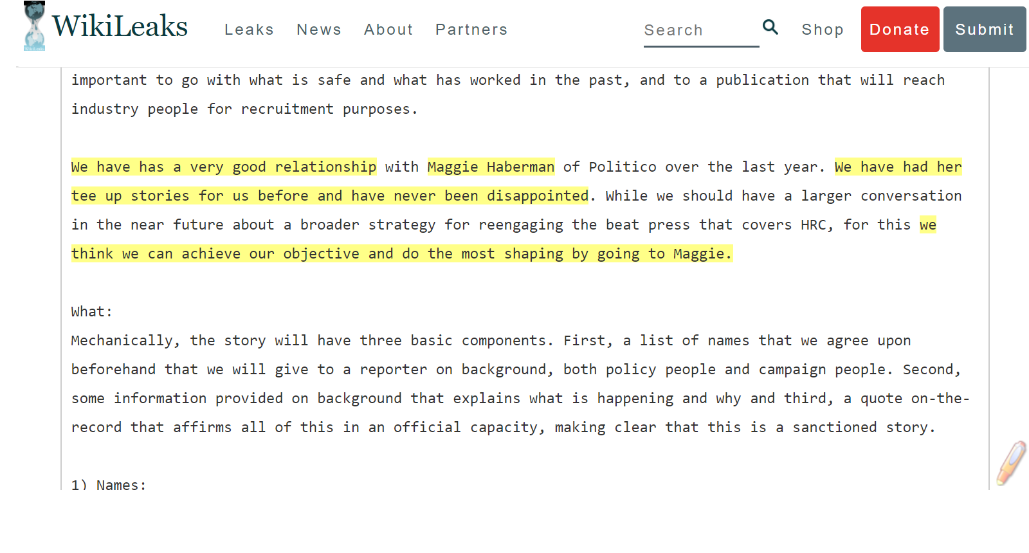Click the gray Submit button
Image resolution: width=1029 pixels, height=553 pixels.
coord(985,30)
